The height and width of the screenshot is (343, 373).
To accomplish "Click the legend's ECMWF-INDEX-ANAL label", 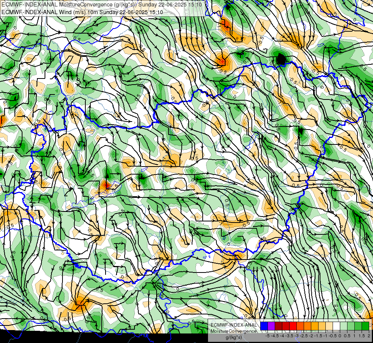I will pos(234,325).
